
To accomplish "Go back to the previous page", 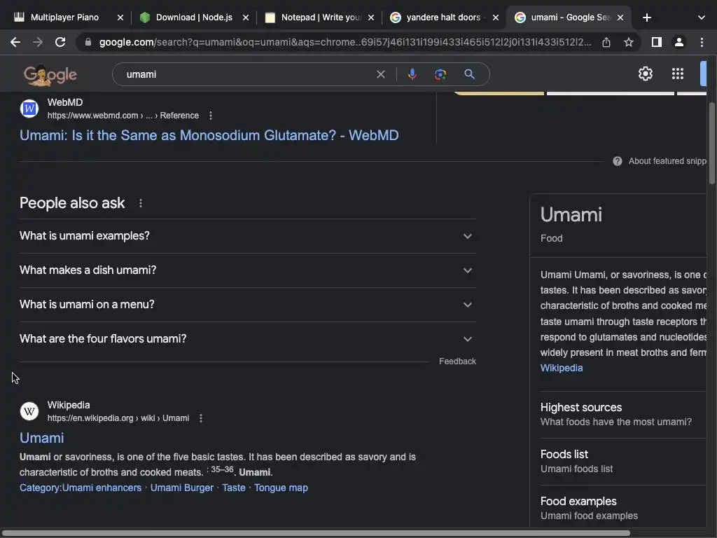I will click(x=15, y=42).
